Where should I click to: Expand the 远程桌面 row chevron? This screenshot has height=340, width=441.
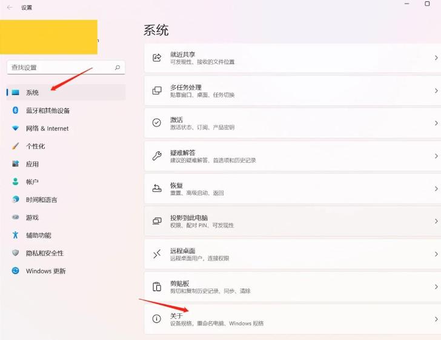pos(436,254)
